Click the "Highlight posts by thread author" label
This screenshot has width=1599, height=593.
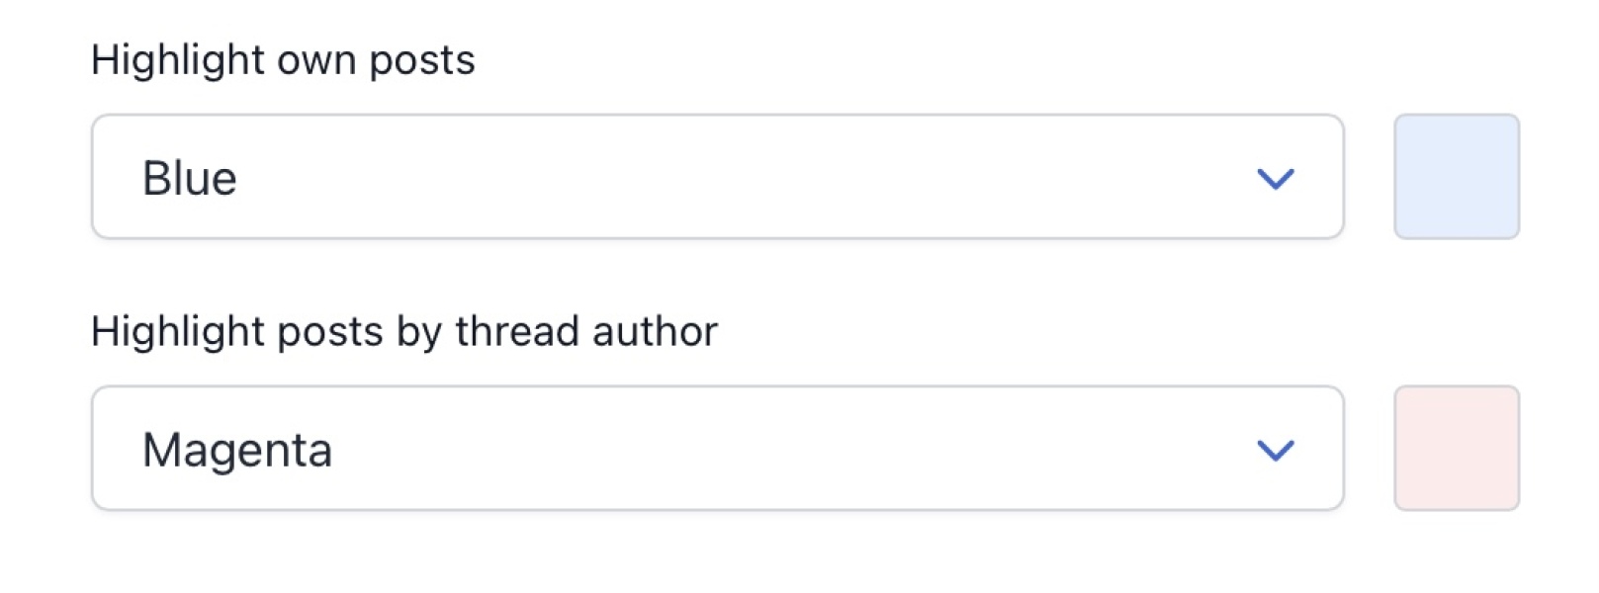coord(403,332)
